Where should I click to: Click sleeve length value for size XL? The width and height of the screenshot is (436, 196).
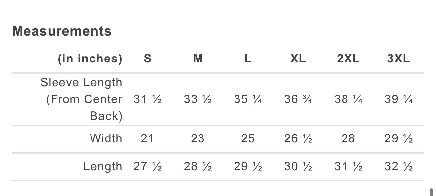click(x=298, y=99)
